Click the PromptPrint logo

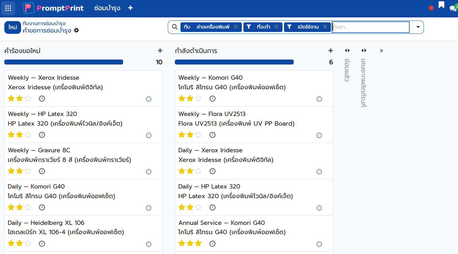click(53, 8)
